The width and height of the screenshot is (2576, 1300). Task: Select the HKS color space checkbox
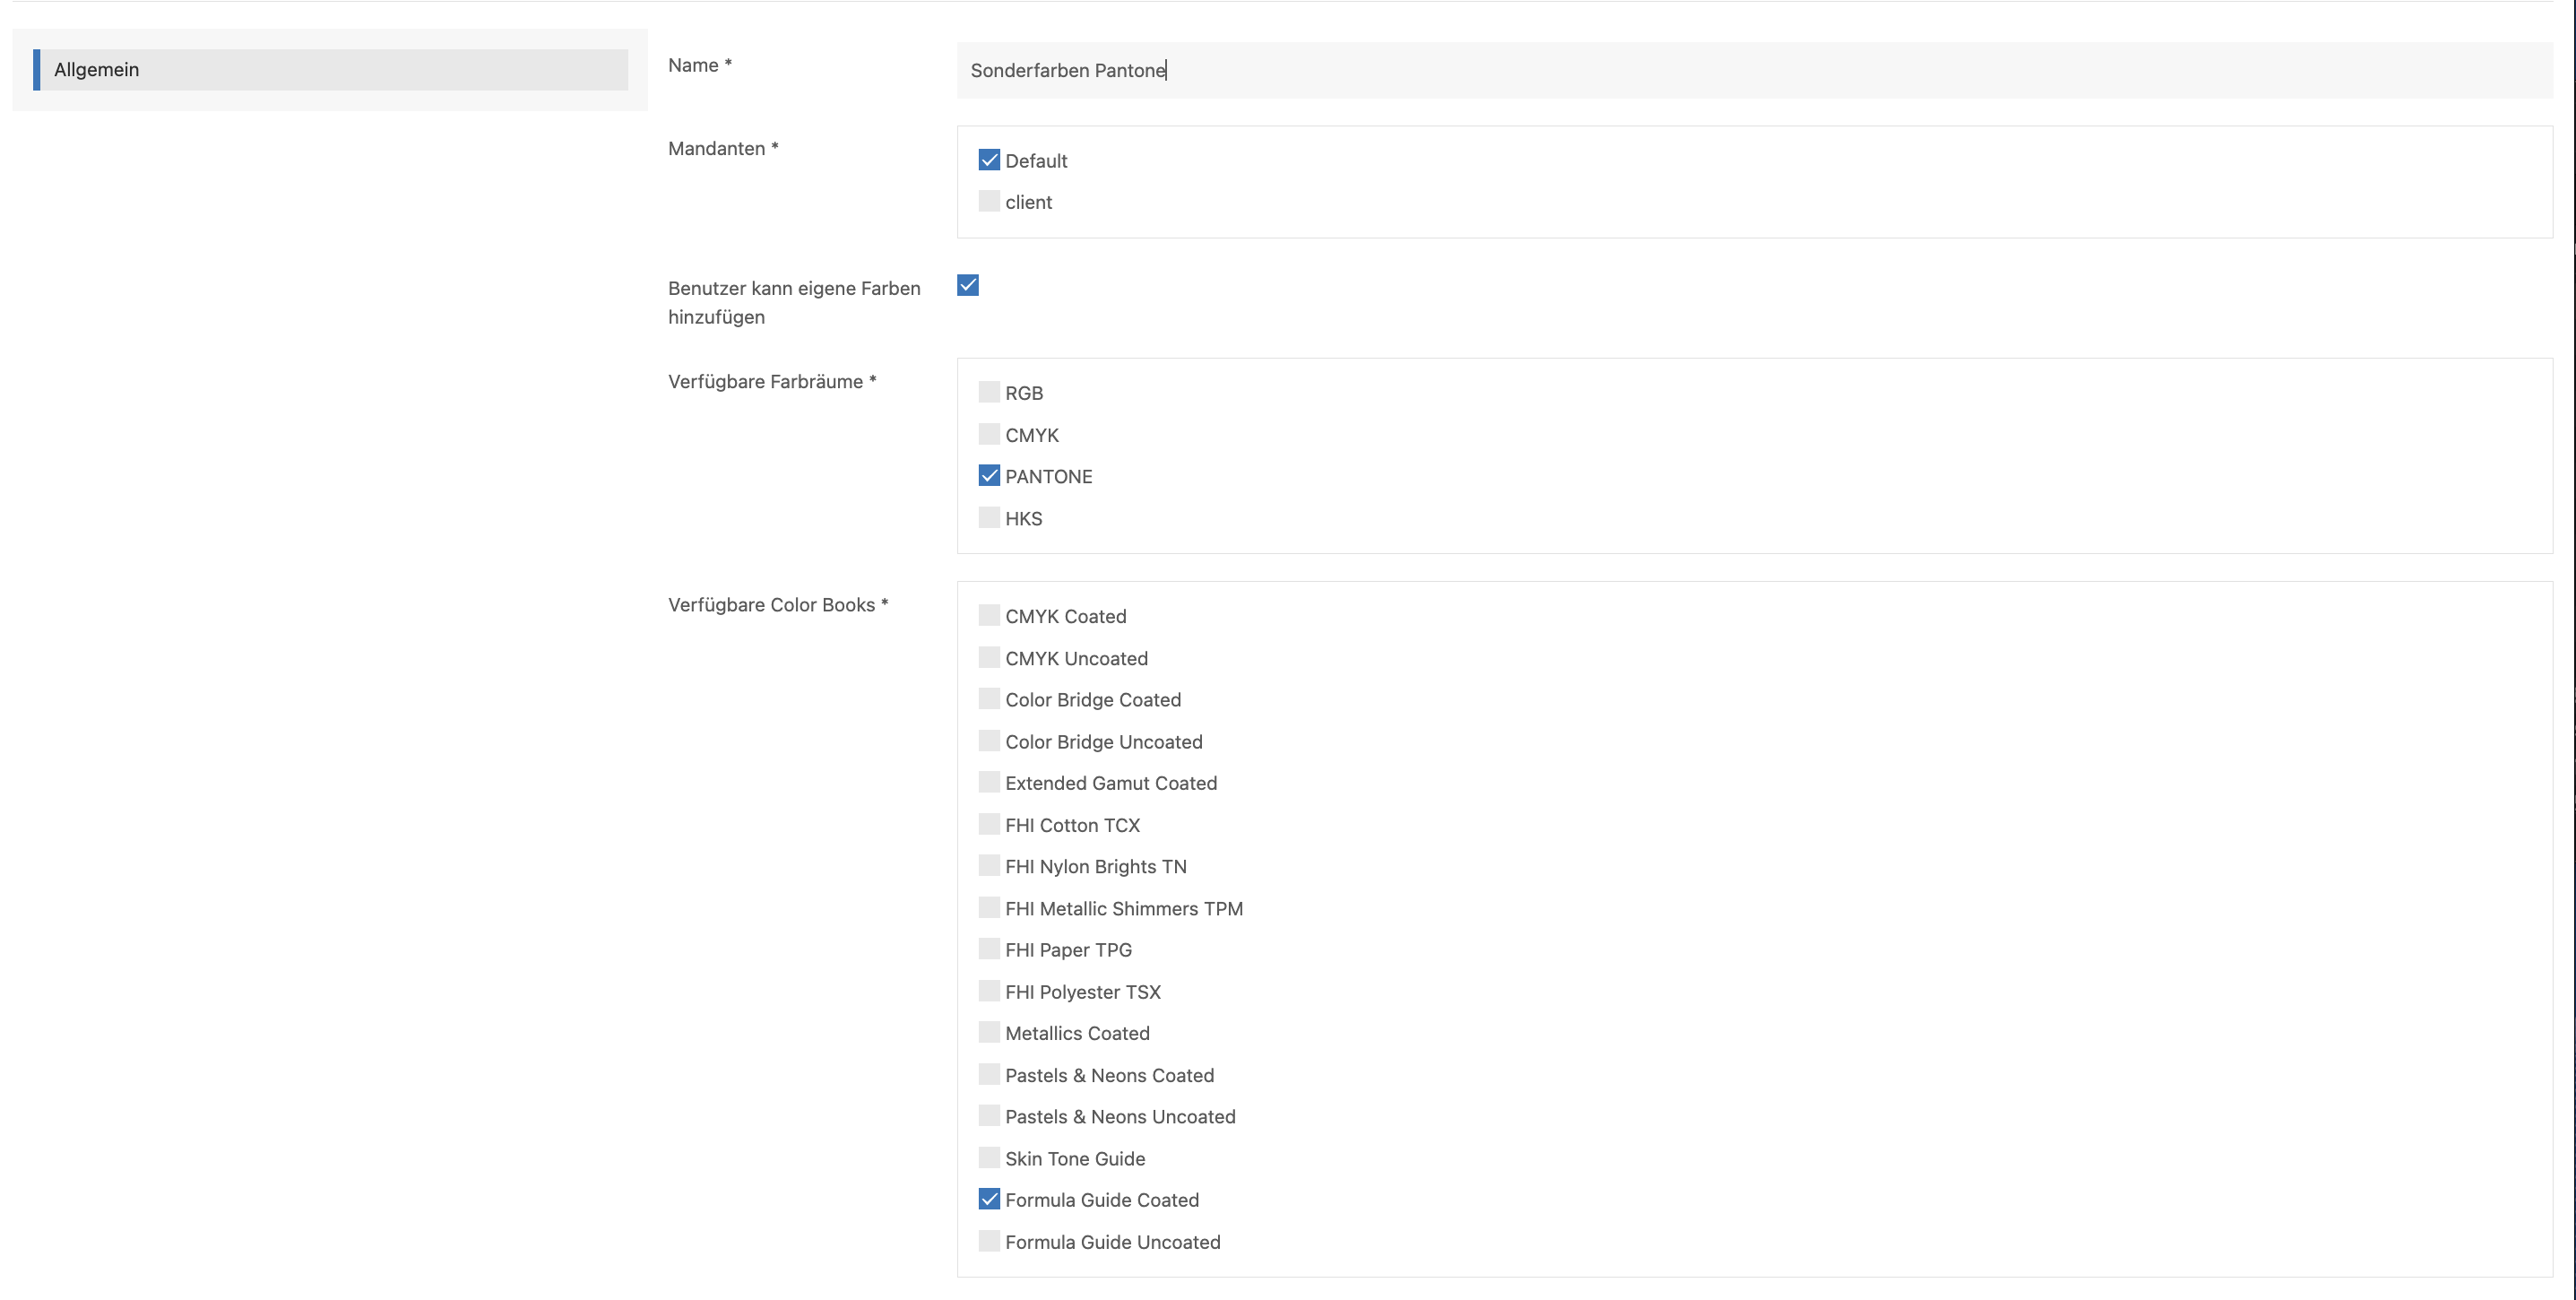989,518
